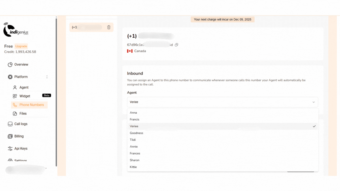Click the Overview pie chart icon
The width and height of the screenshot is (340, 191).
pyautogui.click(x=10, y=65)
